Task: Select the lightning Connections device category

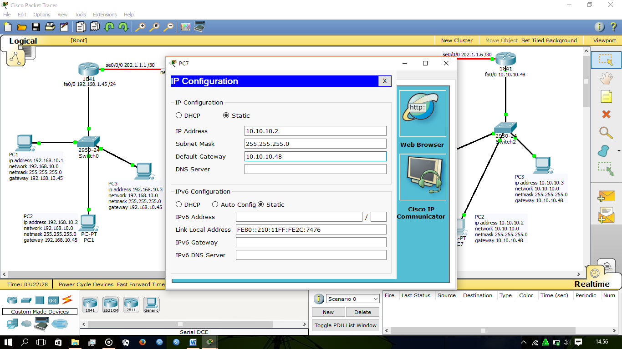Action: click(x=67, y=299)
